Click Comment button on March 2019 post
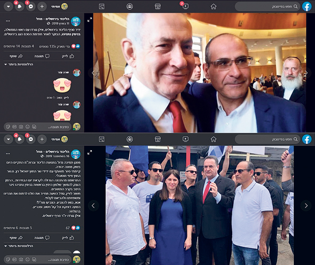Viewport: 315px width, 265px height. 42,56
